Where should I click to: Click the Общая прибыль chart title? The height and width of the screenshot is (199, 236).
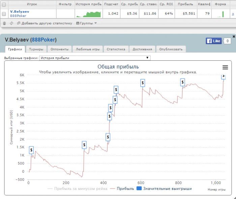(118, 67)
